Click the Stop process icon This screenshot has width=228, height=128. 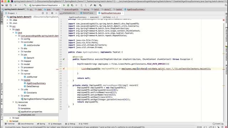point(76,5)
